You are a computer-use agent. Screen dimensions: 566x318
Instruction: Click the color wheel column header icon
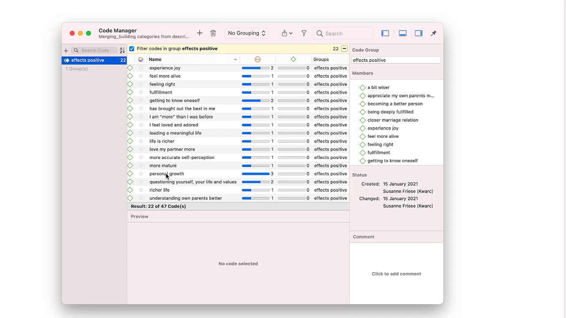coord(141,59)
